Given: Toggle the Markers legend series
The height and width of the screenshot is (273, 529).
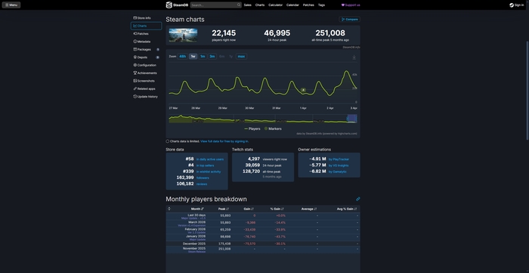Looking at the screenshot, I should pyautogui.click(x=273, y=129).
